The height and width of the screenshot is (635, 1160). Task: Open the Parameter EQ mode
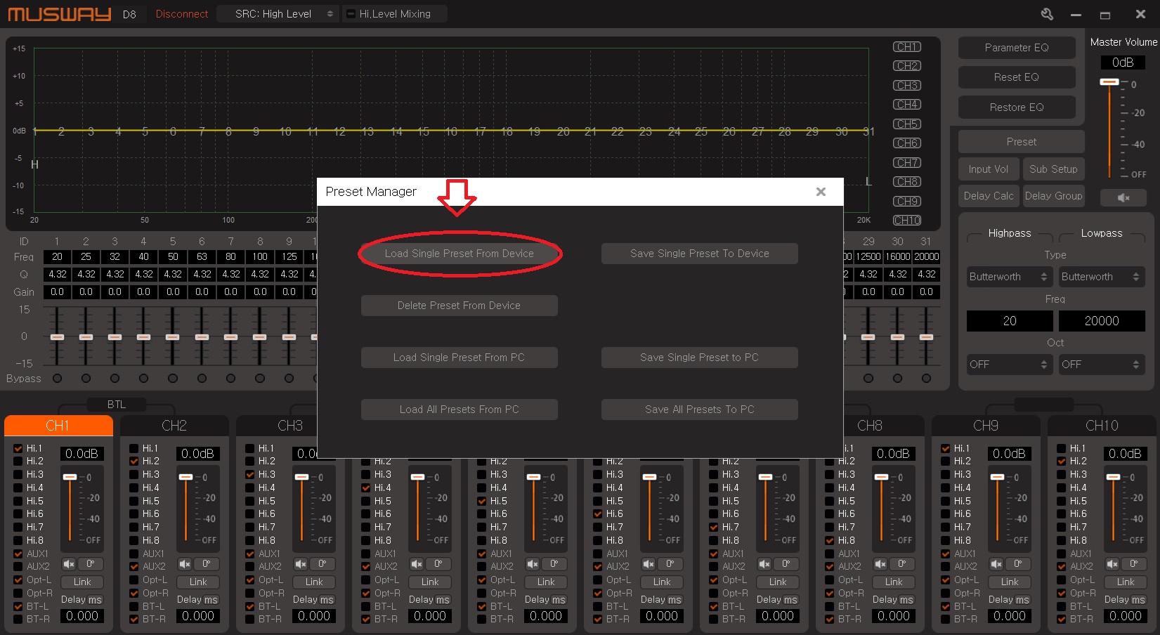click(x=1017, y=48)
